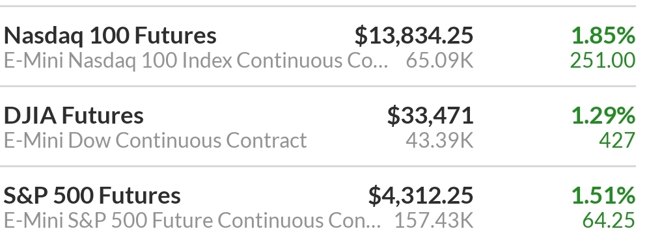Click the $13,834.25 Nasdaq futures price
Screen dimensions: 662x244
pos(414,35)
